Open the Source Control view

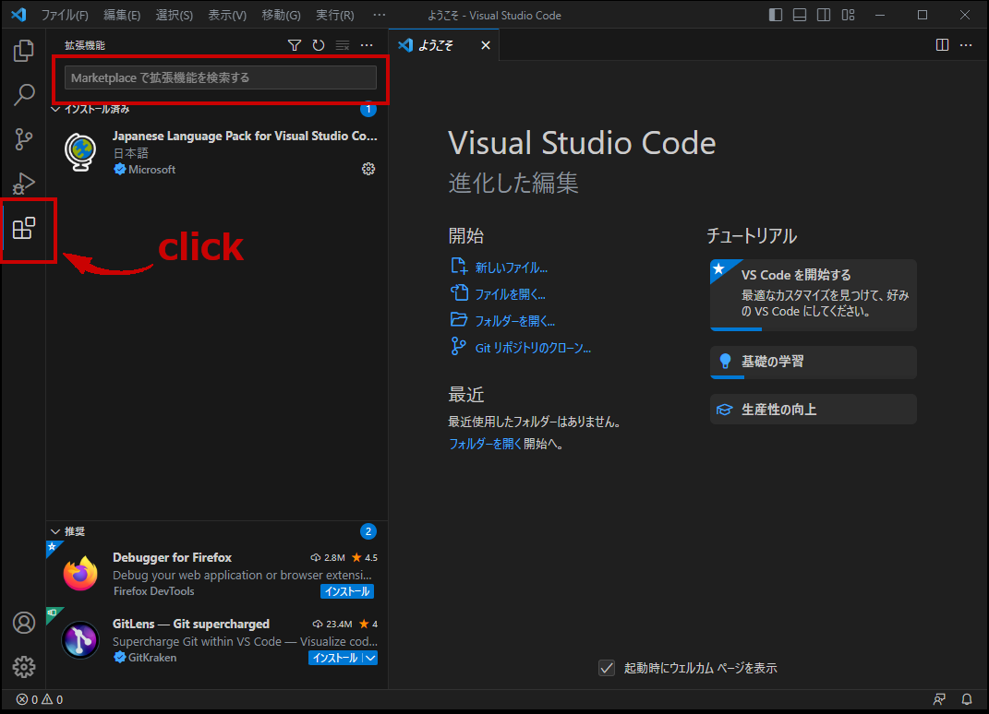(x=24, y=139)
